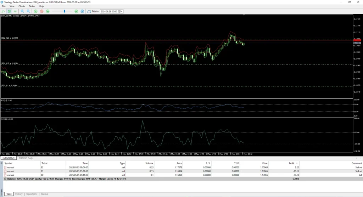Screen dimensions: 363x197
Task: Start the visualization with green play button
Action: 36,11
